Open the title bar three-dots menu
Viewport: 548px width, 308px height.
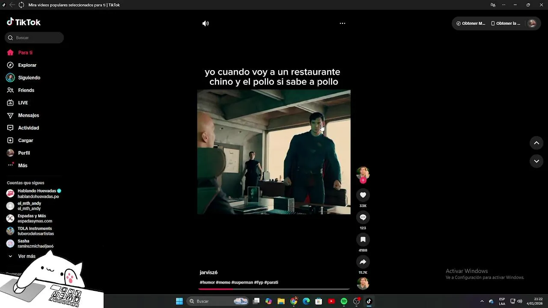pos(503,5)
